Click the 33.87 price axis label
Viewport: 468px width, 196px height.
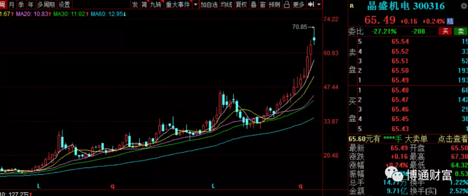pyautogui.click(x=331, y=121)
